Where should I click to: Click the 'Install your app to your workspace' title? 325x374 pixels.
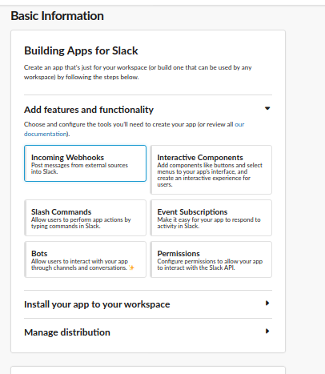pos(97,304)
